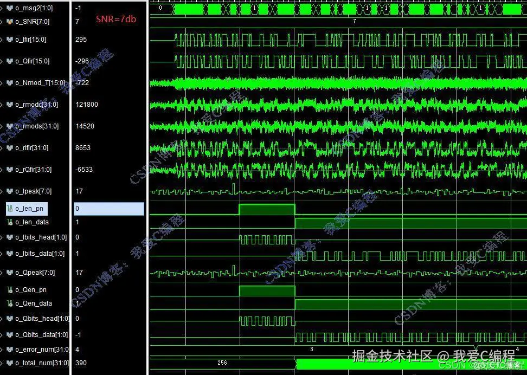Click the bus icon beside o_rmods[31:0]
The width and height of the screenshot is (527, 375).
10,126
